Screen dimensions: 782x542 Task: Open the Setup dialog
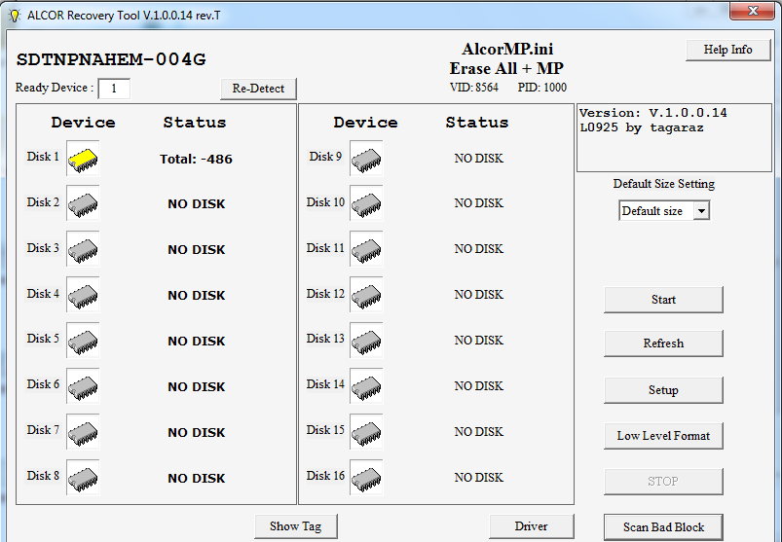coord(663,390)
